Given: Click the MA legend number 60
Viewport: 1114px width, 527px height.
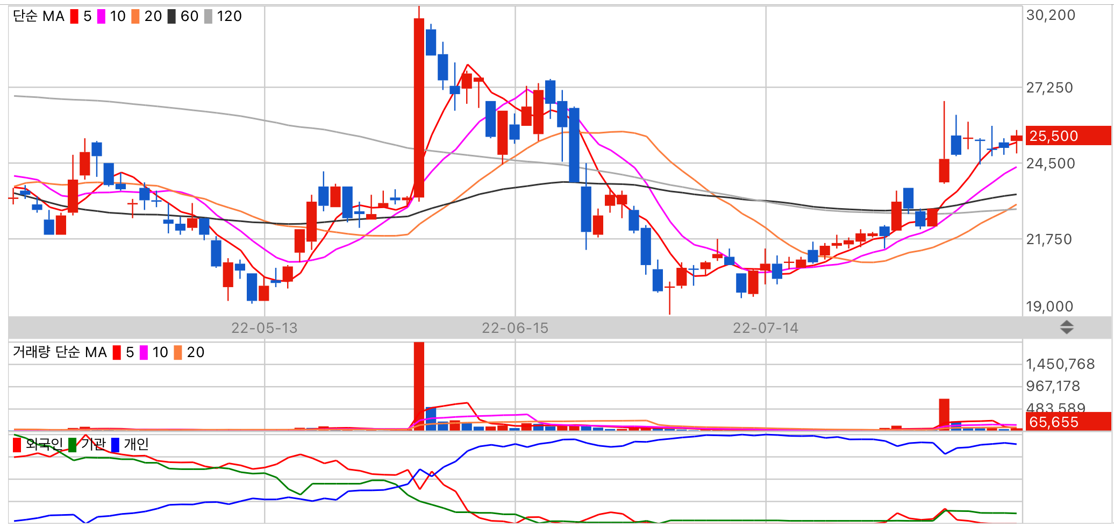Looking at the screenshot, I should pyautogui.click(x=189, y=17).
